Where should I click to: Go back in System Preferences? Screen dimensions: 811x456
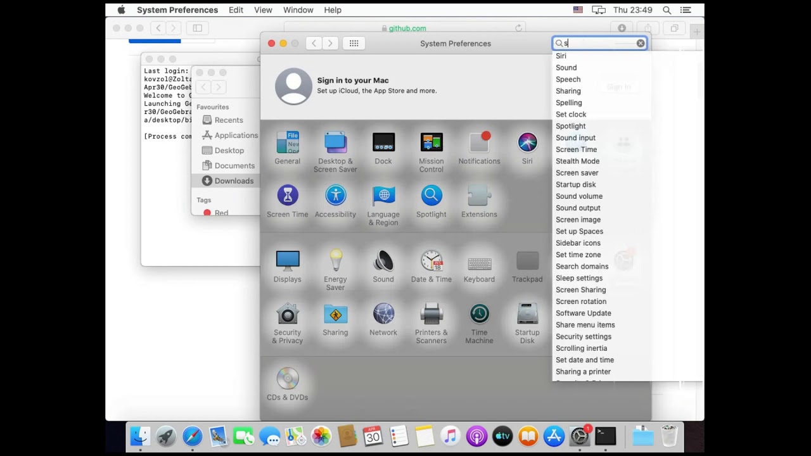[314, 43]
